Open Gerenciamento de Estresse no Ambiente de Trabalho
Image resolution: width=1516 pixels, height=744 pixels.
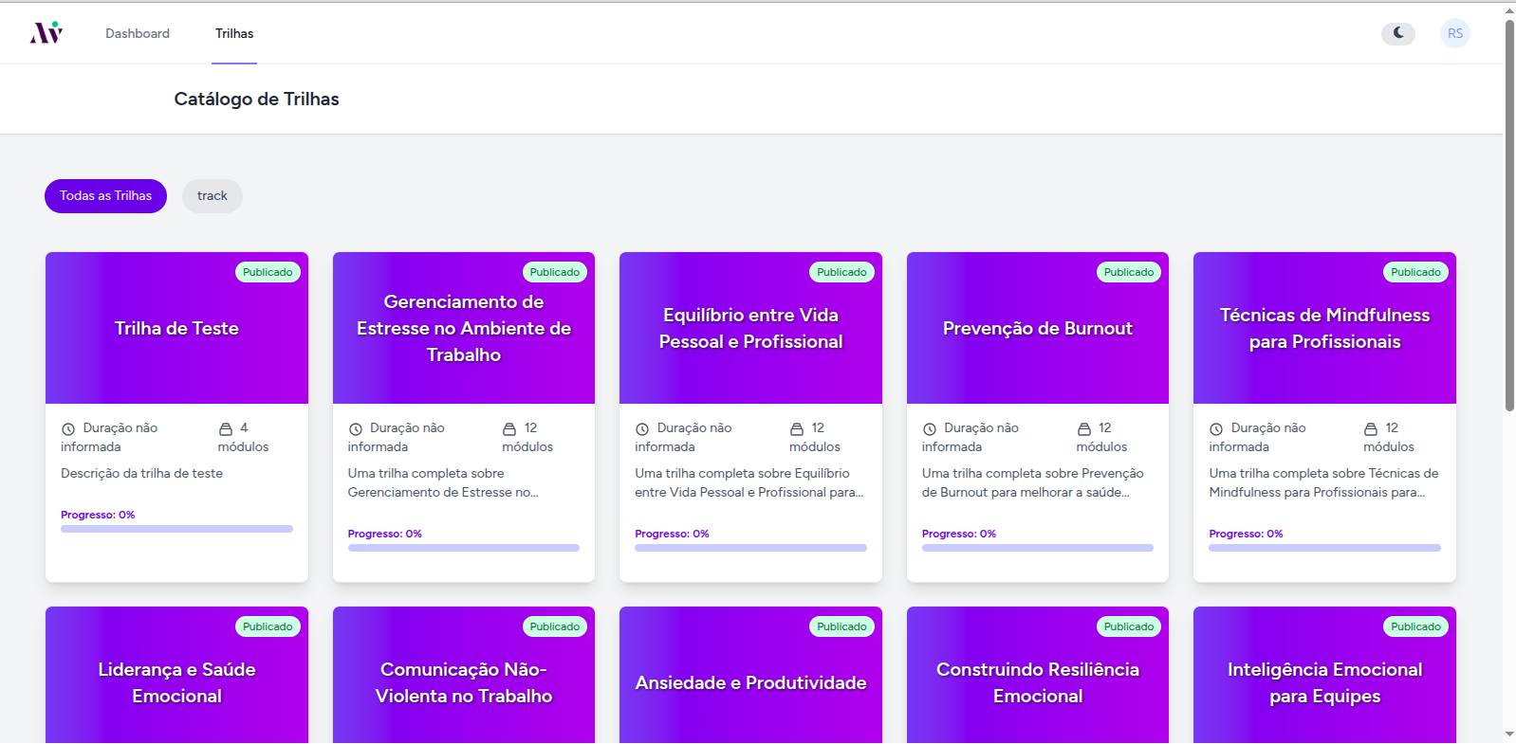464,417
